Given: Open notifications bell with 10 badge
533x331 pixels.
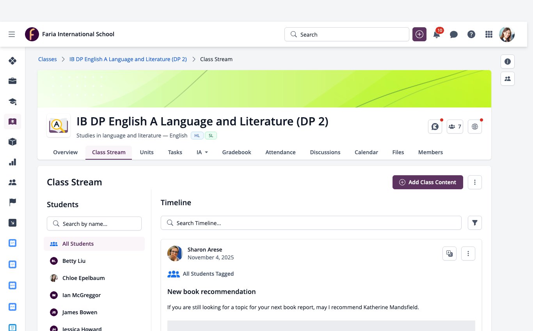Looking at the screenshot, I should 437,34.
